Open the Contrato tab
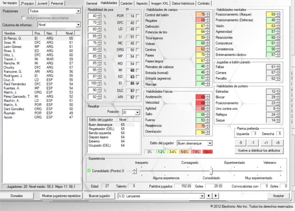Image resolution: width=295 pixels, height=211 pixels. pyautogui.click(x=204, y=3)
